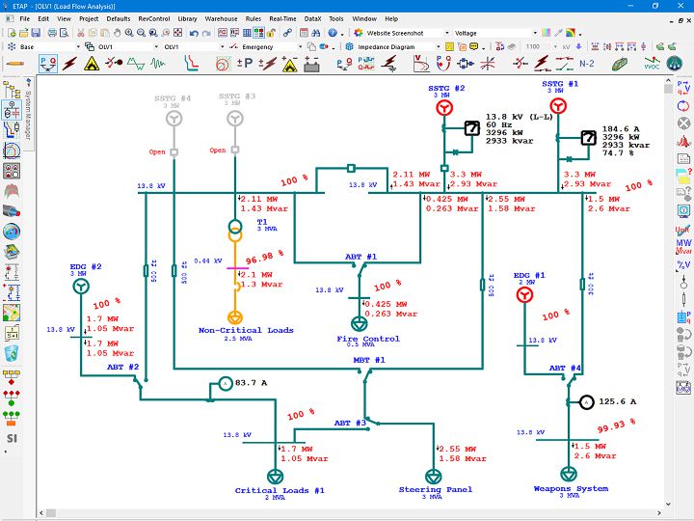Screen dimensions: 694x521
Task: Select the battery sizing icon
Action: click(x=311, y=64)
